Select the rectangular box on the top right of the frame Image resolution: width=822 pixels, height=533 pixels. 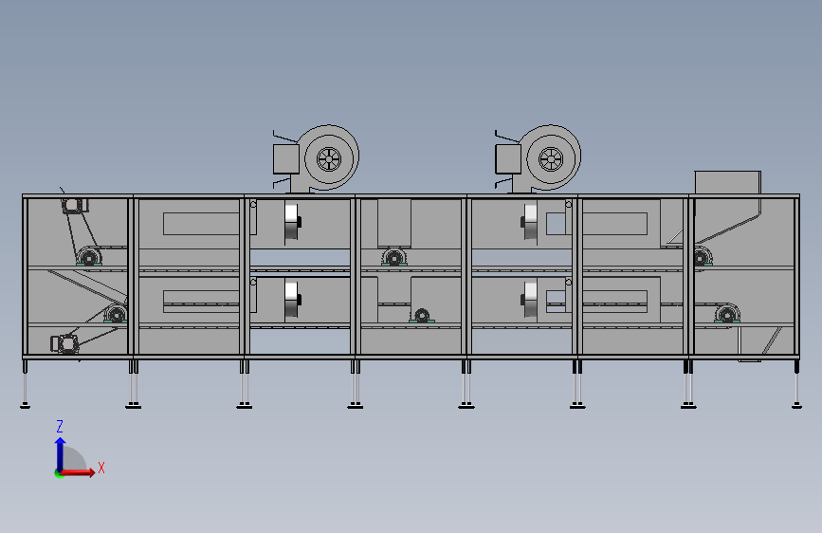[727, 182]
